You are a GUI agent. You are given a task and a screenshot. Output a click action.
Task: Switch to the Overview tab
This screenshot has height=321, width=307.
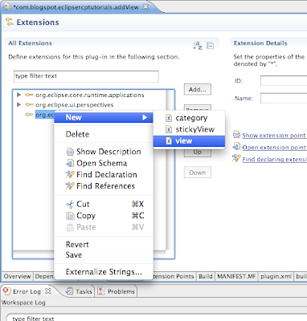pyautogui.click(x=17, y=276)
